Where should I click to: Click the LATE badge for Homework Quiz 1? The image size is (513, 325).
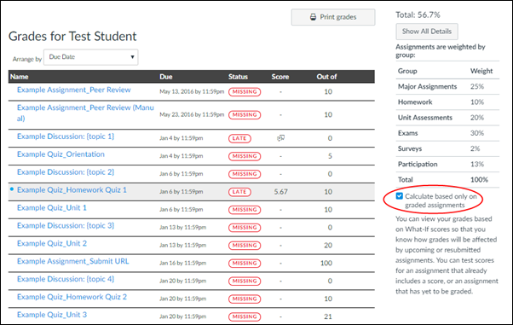point(239,192)
